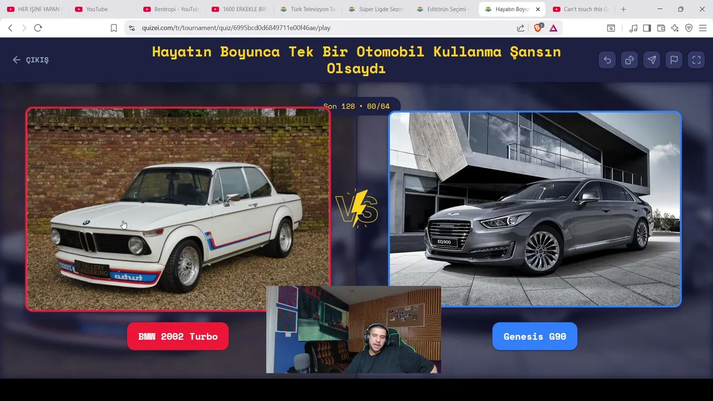
Task: Switch to Süper Ligde Sezon tab
Action: (376, 9)
